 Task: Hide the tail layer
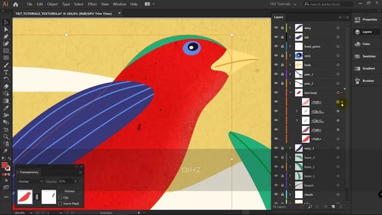(276, 37)
